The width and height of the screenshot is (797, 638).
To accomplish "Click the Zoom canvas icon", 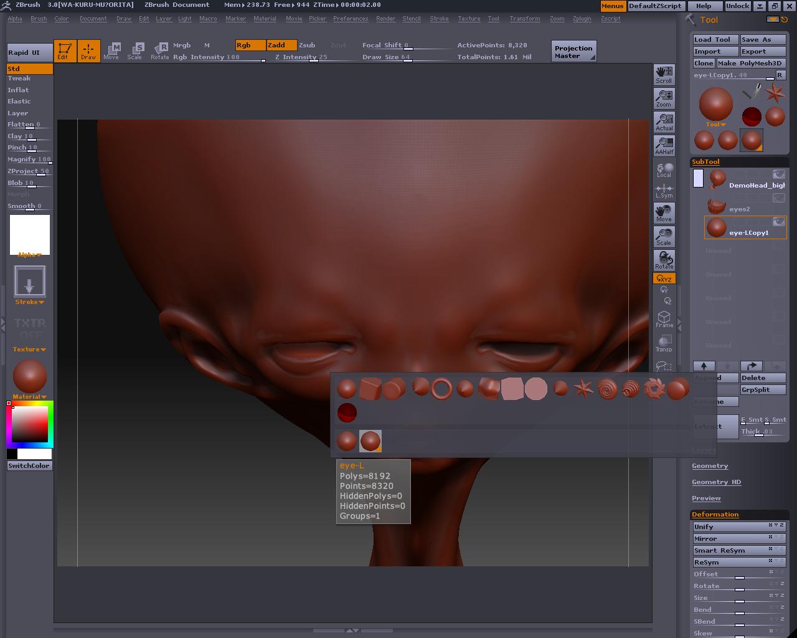I will click(x=664, y=98).
